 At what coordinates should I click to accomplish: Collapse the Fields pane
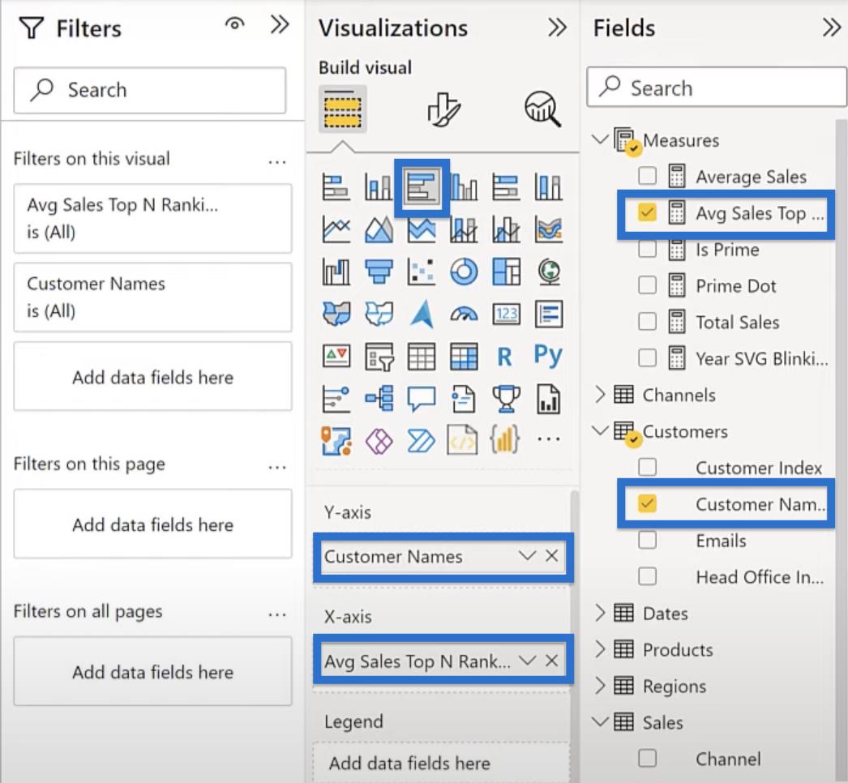pos(832,27)
